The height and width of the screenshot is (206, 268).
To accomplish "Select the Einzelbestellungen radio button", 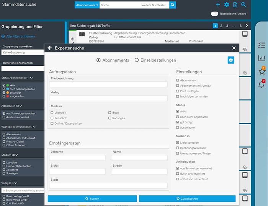I will (x=137, y=60).
